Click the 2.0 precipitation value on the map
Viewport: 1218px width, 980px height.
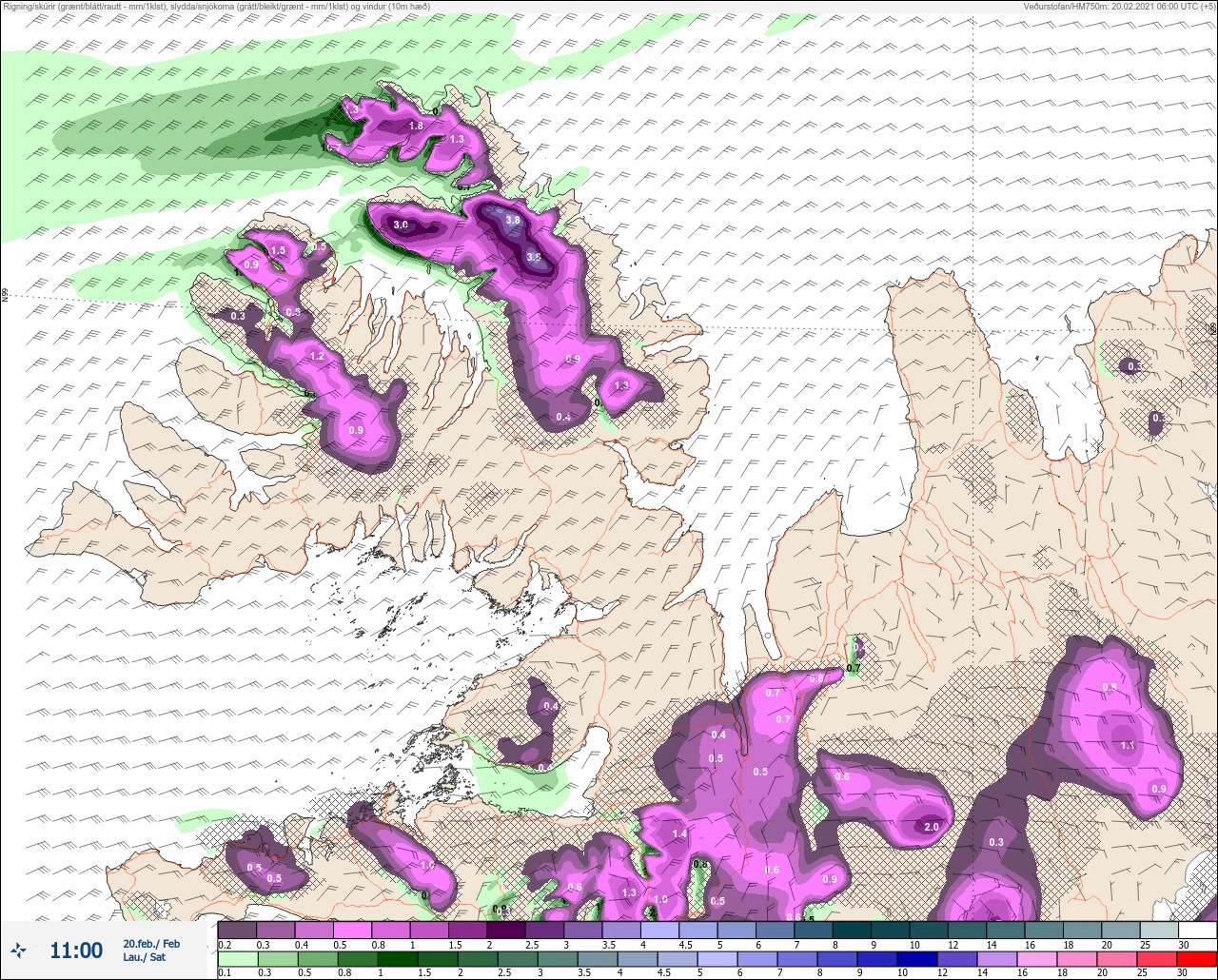(932, 827)
